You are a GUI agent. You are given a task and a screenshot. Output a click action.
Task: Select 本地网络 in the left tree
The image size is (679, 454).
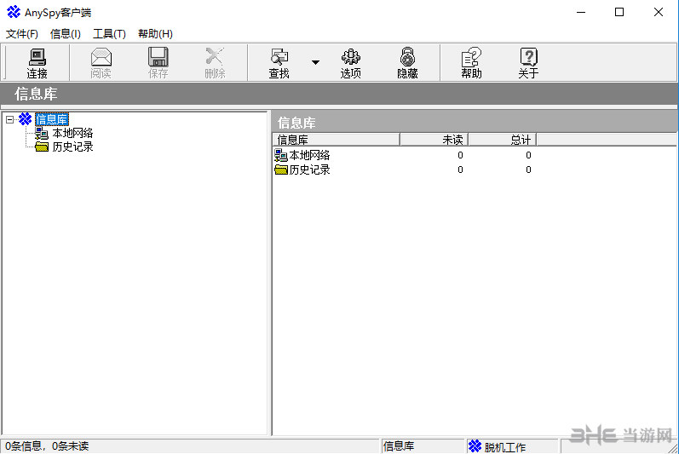click(x=72, y=133)
